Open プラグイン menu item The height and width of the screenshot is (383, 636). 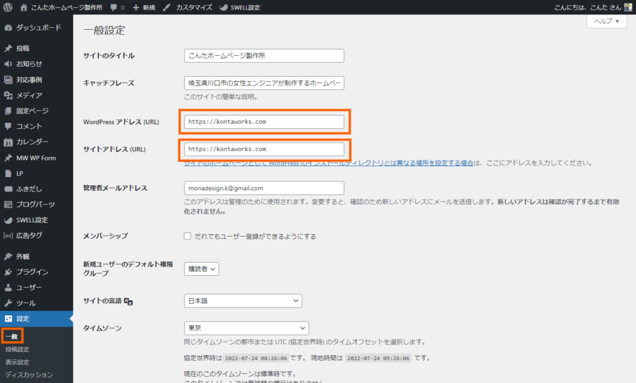32,272
